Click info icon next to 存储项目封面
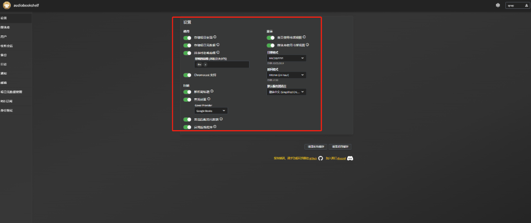Viewport: 531px width, 223px height. pyautogui.click(x=215, y=37)
